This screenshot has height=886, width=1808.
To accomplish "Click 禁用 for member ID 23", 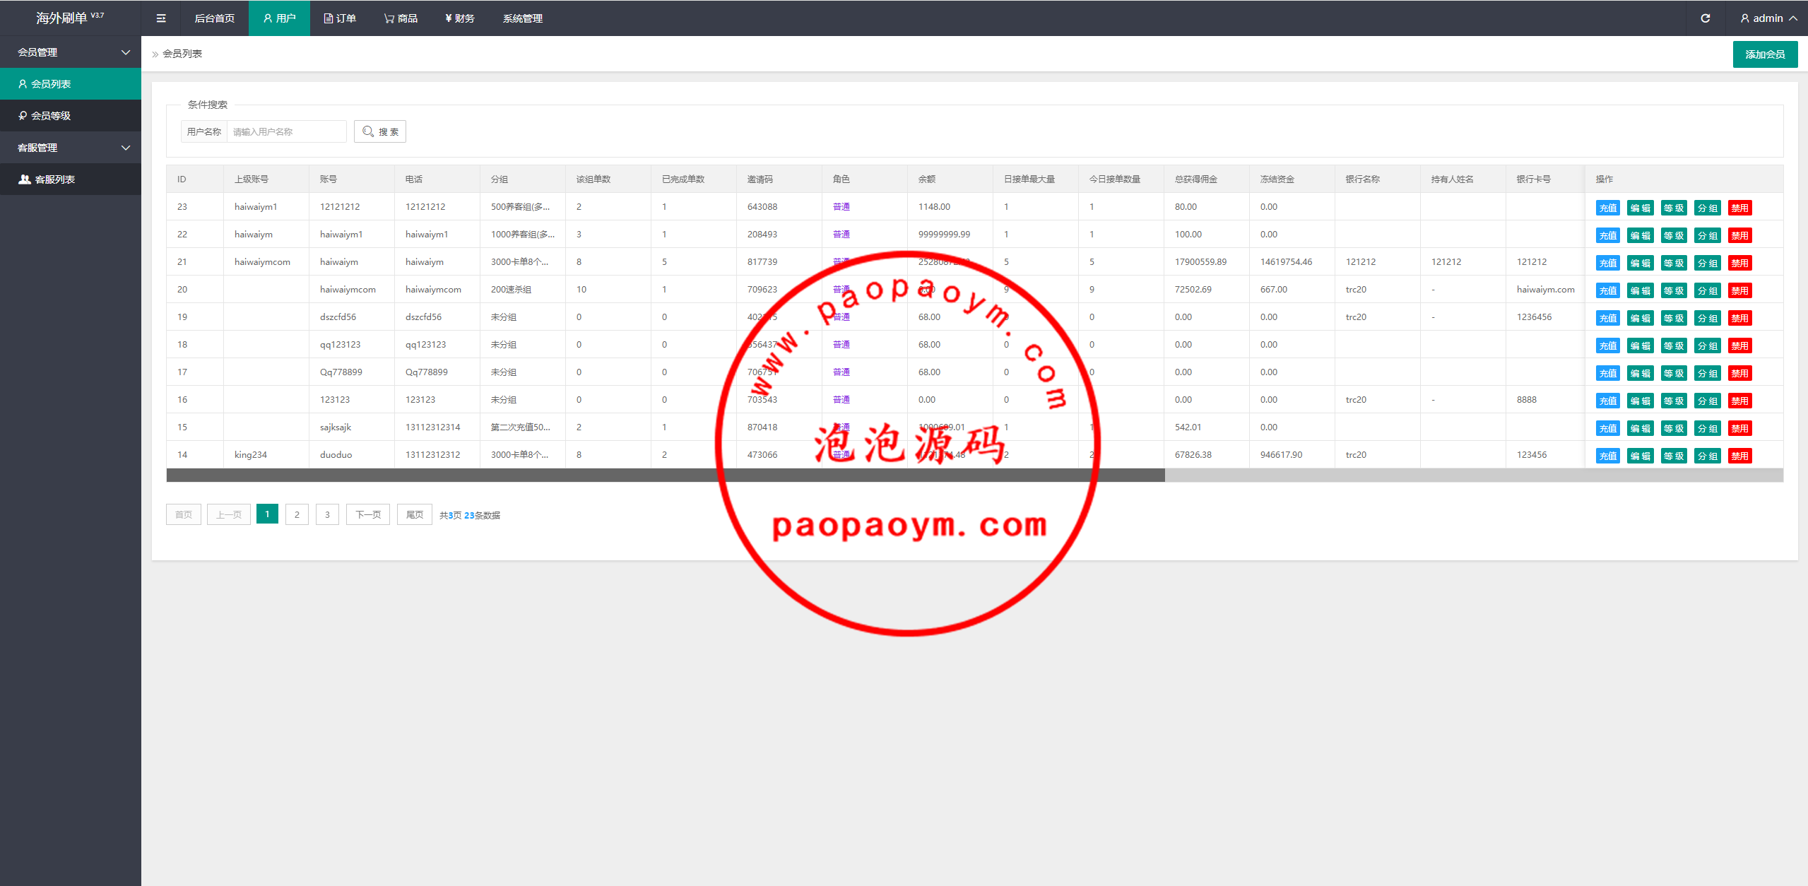I will [x=1739, y=208].
